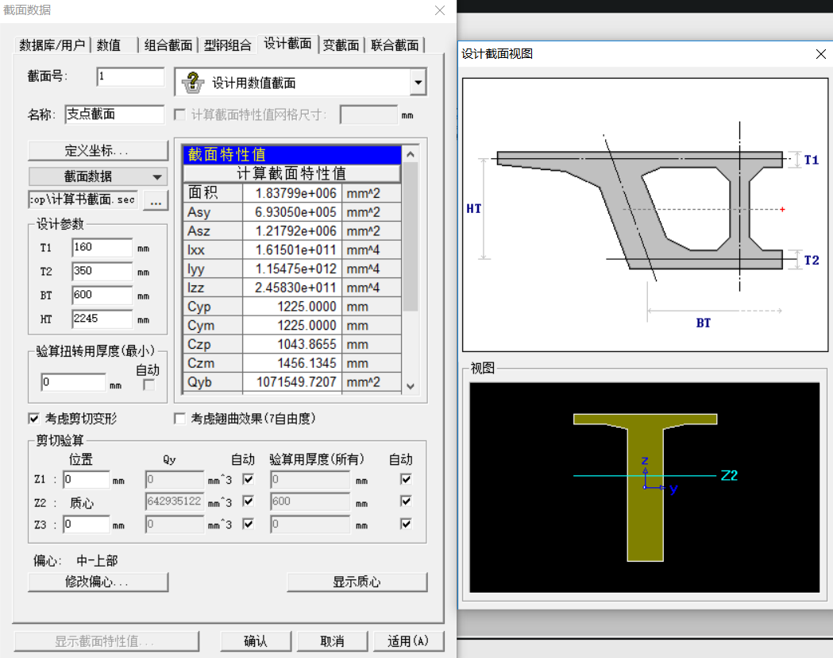The height and width of the screenshot is (658, 833).
Task: Close the 设计截面视图 window
Action: click(x=821, y=53)
